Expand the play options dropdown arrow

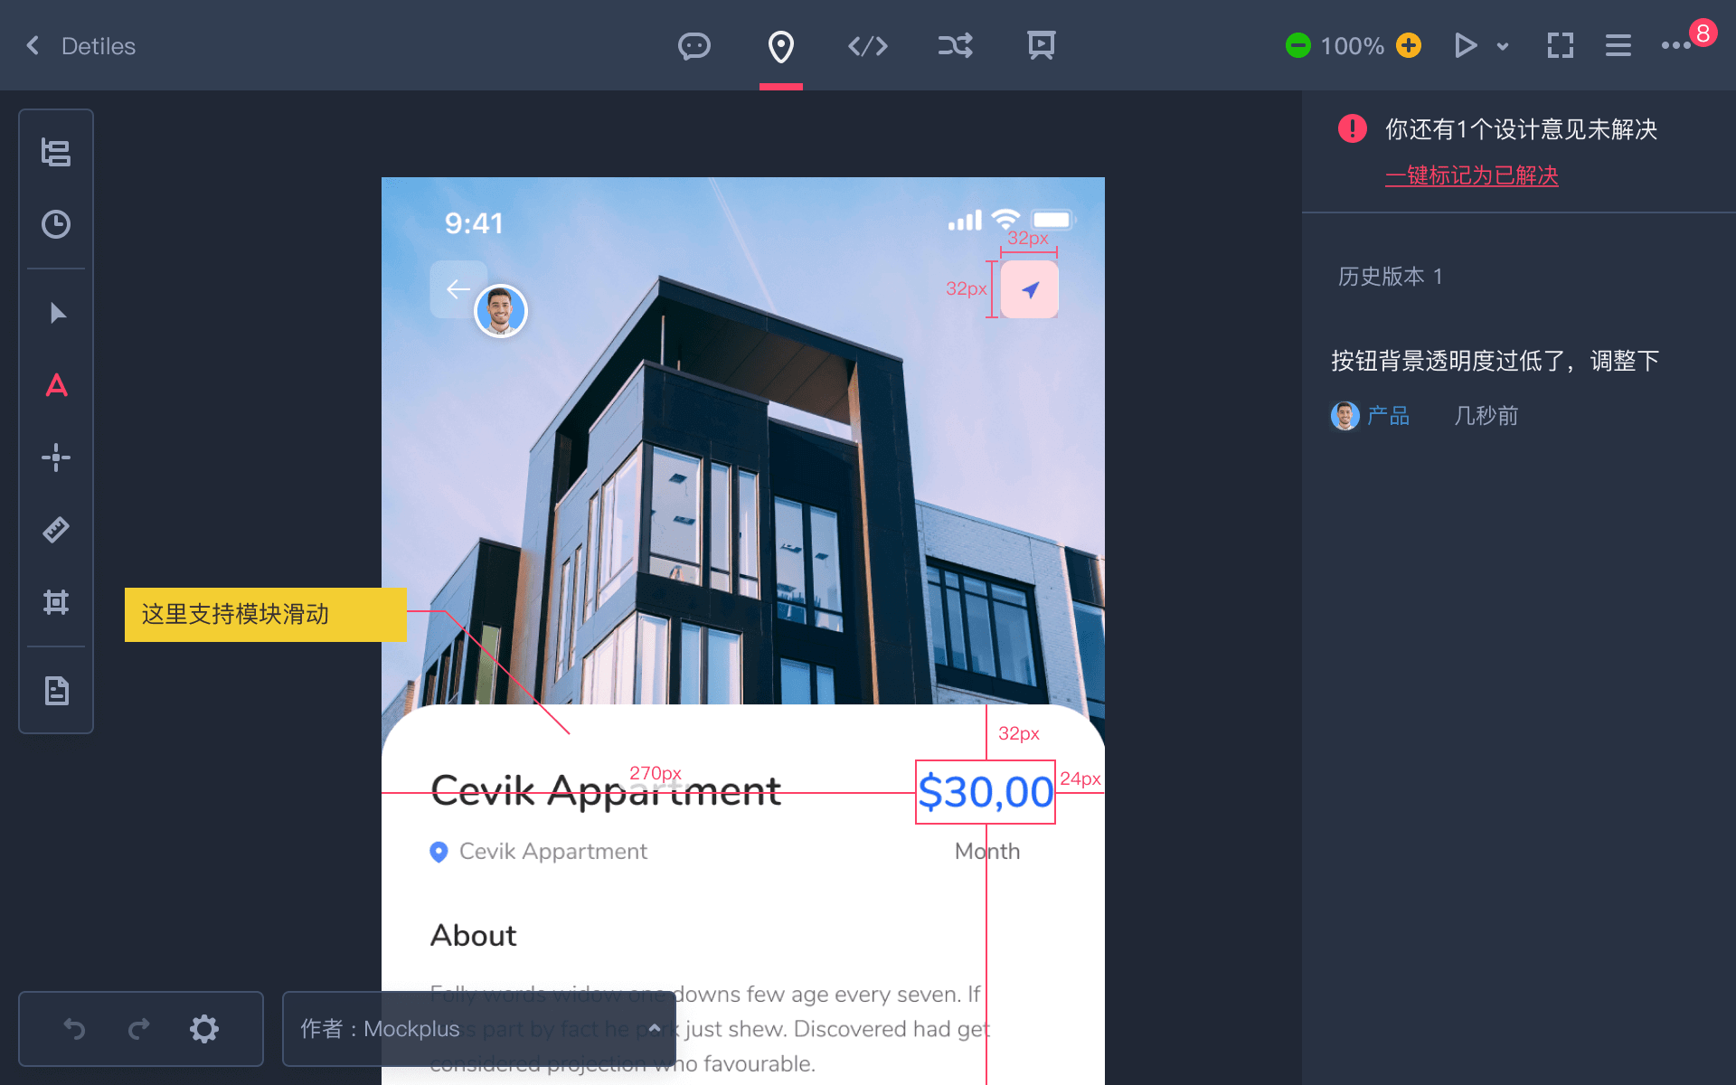pos(1503,46)
